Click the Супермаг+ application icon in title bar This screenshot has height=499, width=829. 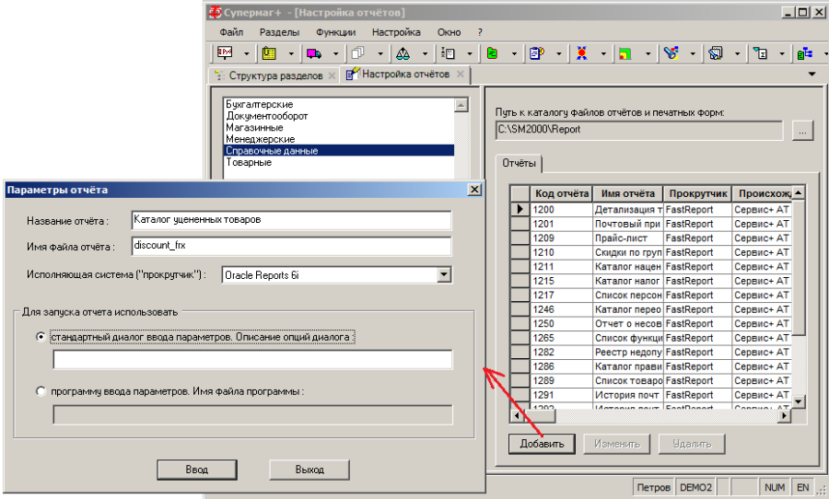click(215, 12)
